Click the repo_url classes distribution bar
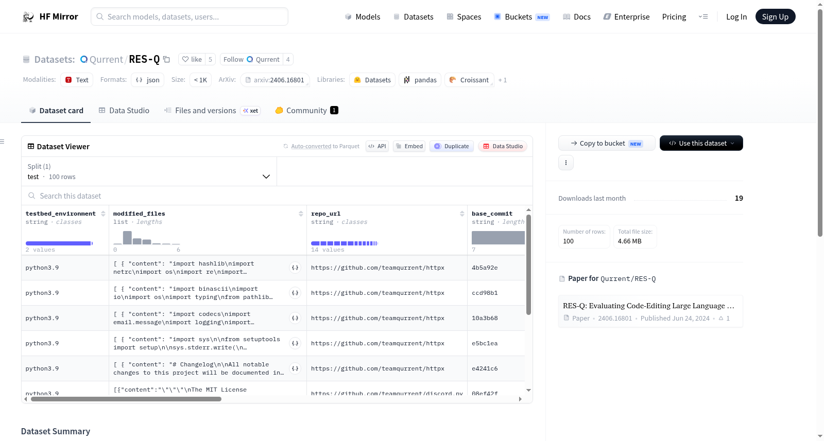Screen dimensions: 824x441 pyautogui.click(x=345, y=243)
